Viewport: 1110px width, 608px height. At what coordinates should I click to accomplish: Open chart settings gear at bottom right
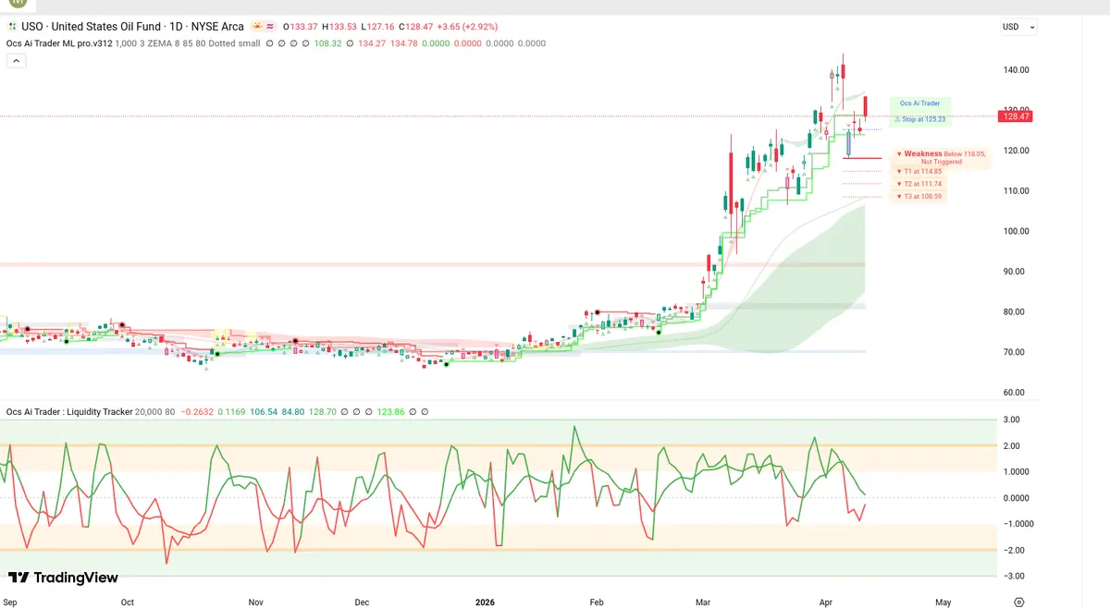pos(1018,602)
